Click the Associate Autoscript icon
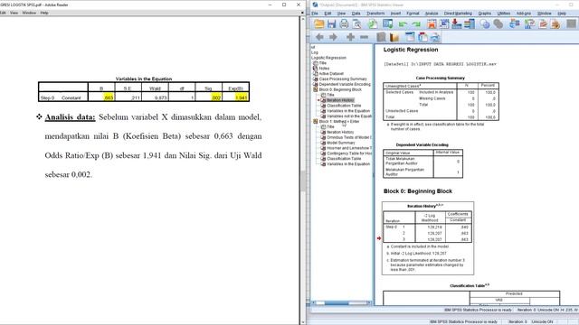 click(529, 24)
